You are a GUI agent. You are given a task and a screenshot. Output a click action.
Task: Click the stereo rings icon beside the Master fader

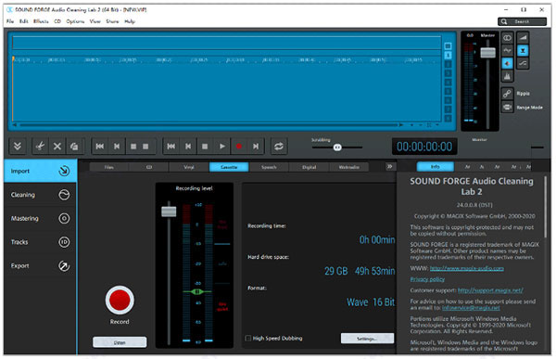(x=507, y=38)
